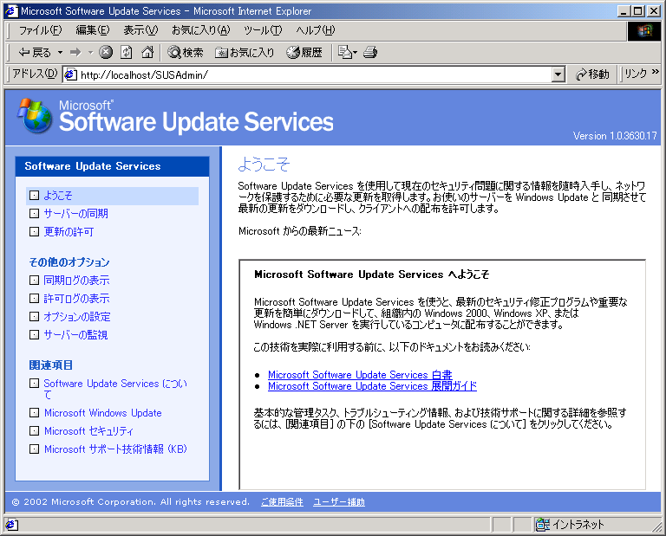Click the Back (戻る) arrow button
The height and width of the screenshot is (536, 666).
[x=35, y=53]
